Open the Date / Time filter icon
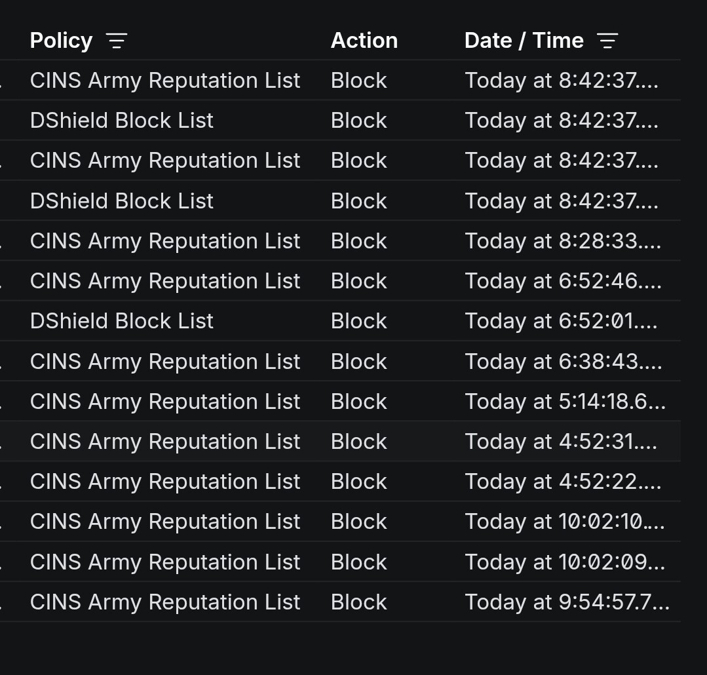This screenshot has height=675, width=707. (607, 41)
